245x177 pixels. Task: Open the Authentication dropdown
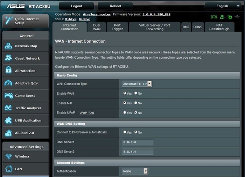(135, 171)
